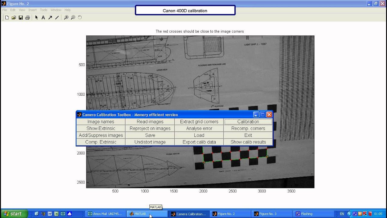Viewport: 387px width, 218px height.
Task: Click the Analyse error button
Action: click(199, 128)
